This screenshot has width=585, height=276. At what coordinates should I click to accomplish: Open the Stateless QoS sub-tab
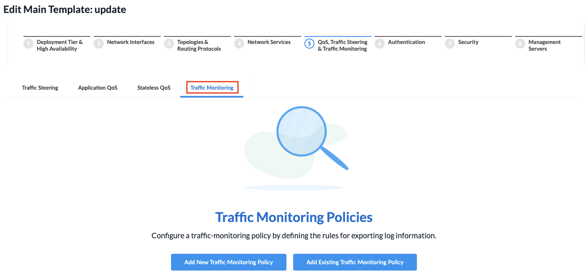point(154,88)
